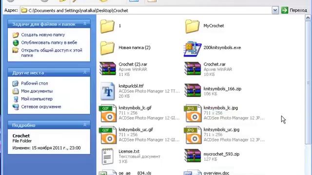Click Открыть общий доступ к этой папке

point(52,53)
